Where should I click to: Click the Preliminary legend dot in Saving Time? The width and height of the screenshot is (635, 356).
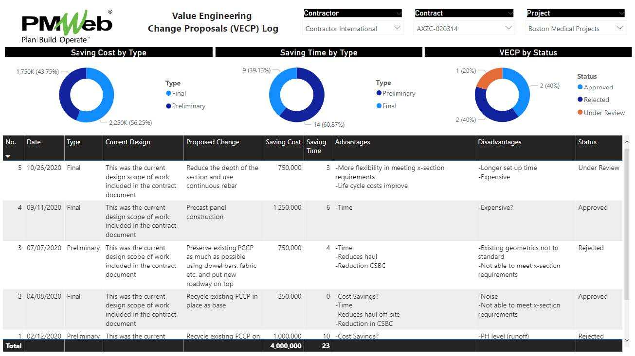pyautogui.click(x=379, y=93)
